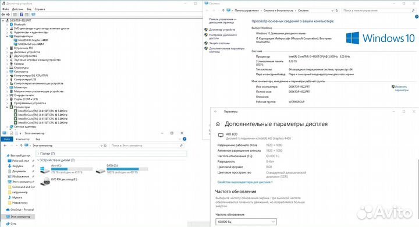The image size is (419, 227).
Task: Click the blue help icon in Explorer
Action: point(184,139)
